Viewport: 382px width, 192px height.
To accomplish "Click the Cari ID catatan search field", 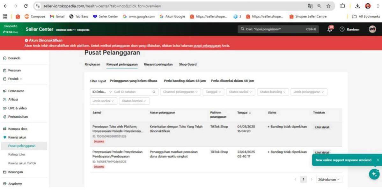I will pyautogui.click(x=132, y=92).
